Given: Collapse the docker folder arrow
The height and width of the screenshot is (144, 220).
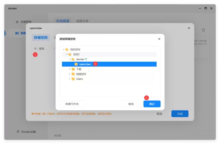Looking at the screenshot, I should click(70, 59).
